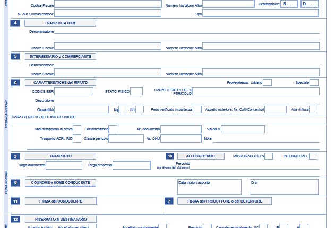Mark the litri unit checkbox
This screenshot has height=228, width=335.
click(140, 109)
